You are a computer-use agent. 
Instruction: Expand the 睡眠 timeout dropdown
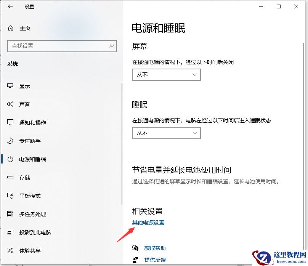166,133
